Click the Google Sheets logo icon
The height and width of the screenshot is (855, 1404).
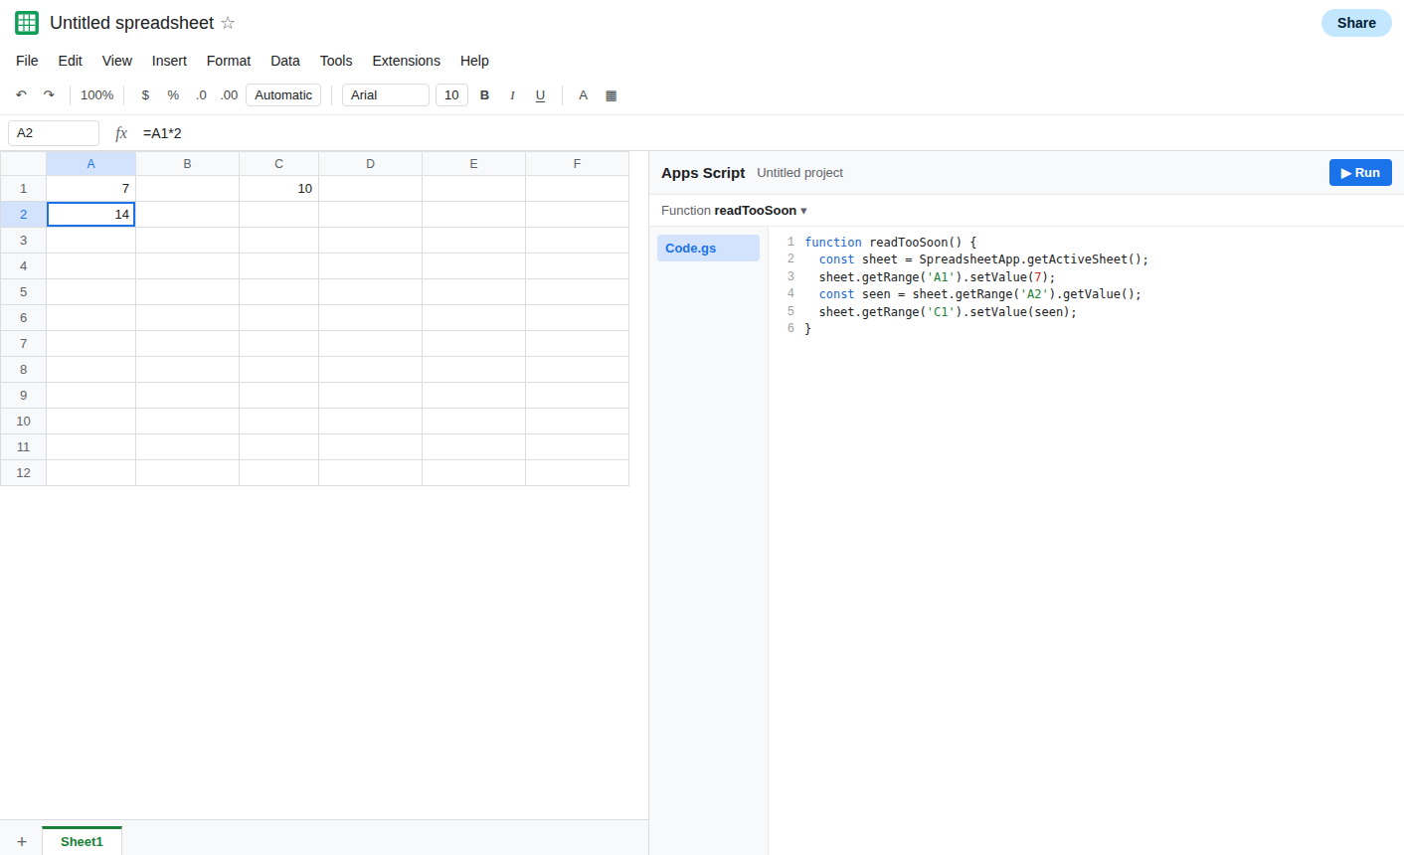(x=27, y=23)
